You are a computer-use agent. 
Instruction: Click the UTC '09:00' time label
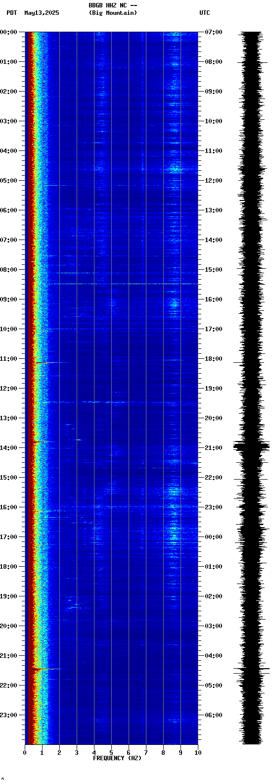[x=214, y=92]
